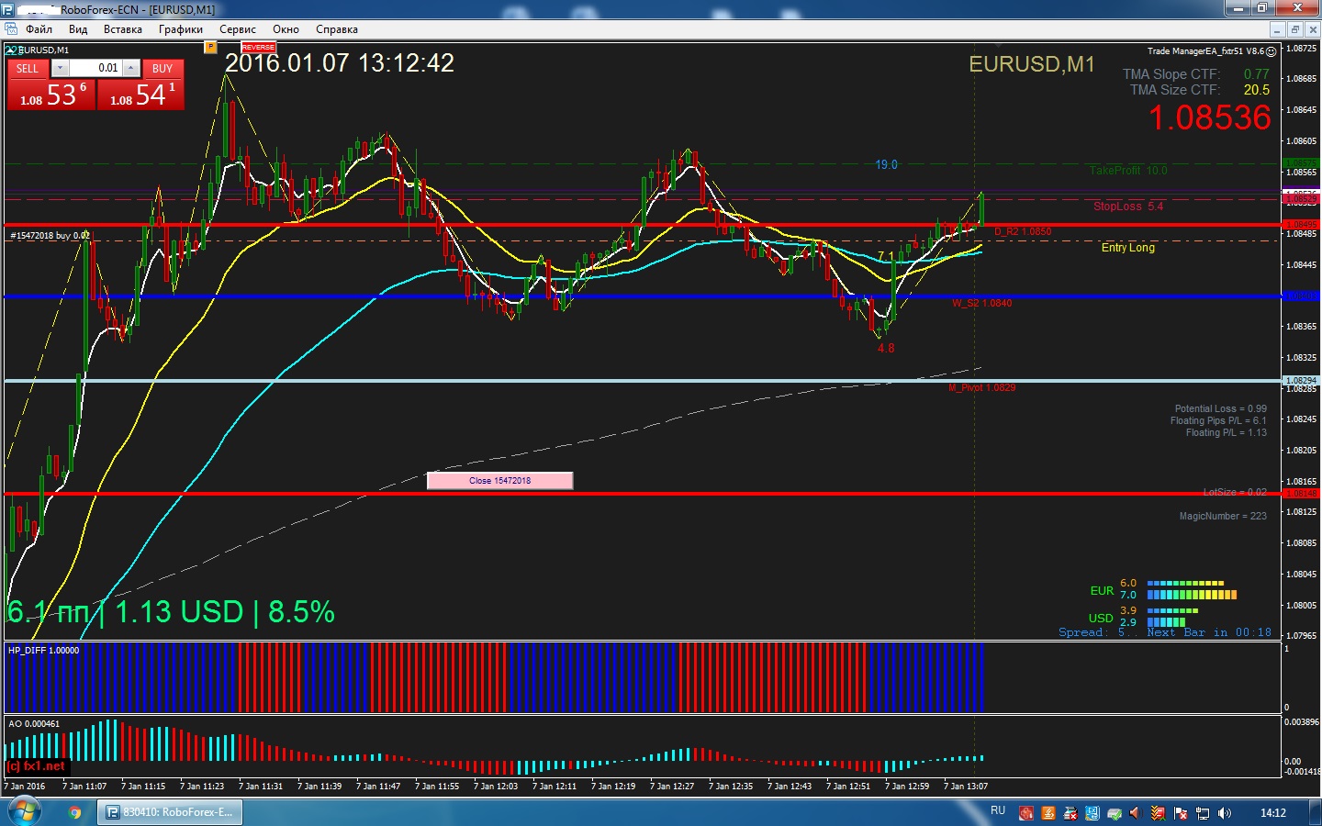Open the Окно menu
The height and width of the screenshot is (826, 1322).
(286, 29)
